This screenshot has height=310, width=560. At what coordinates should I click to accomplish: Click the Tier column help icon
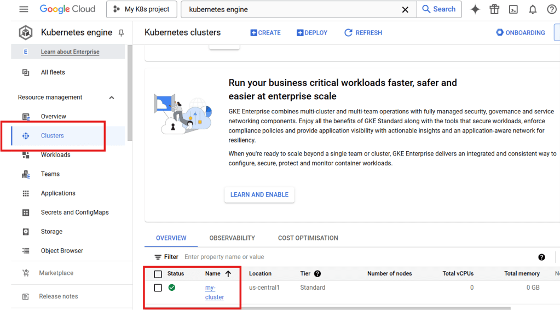pyautogui.click(x=317, y=273)
